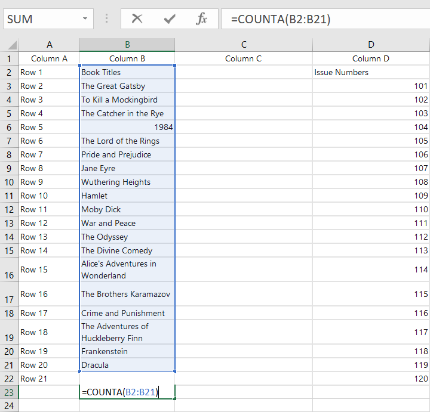
Task: Select the issue number 110 cell
Action: click(371, 209)
